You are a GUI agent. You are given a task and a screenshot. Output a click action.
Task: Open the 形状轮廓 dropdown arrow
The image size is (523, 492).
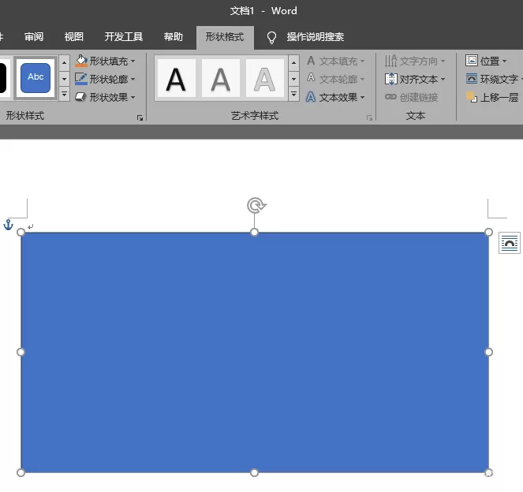coord(133,80)
